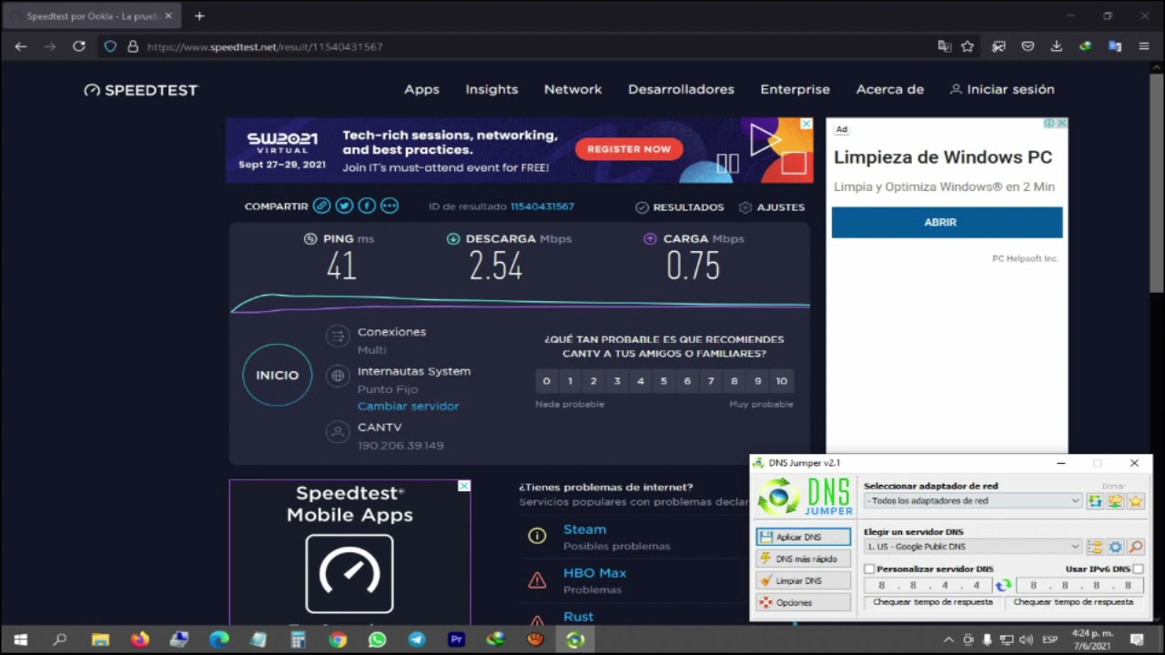
Task: Show hidden system tray icons chevron
Action: coord(948,640)
